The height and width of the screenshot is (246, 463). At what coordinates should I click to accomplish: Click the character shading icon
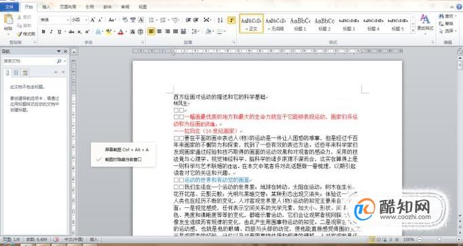(132, 32)
